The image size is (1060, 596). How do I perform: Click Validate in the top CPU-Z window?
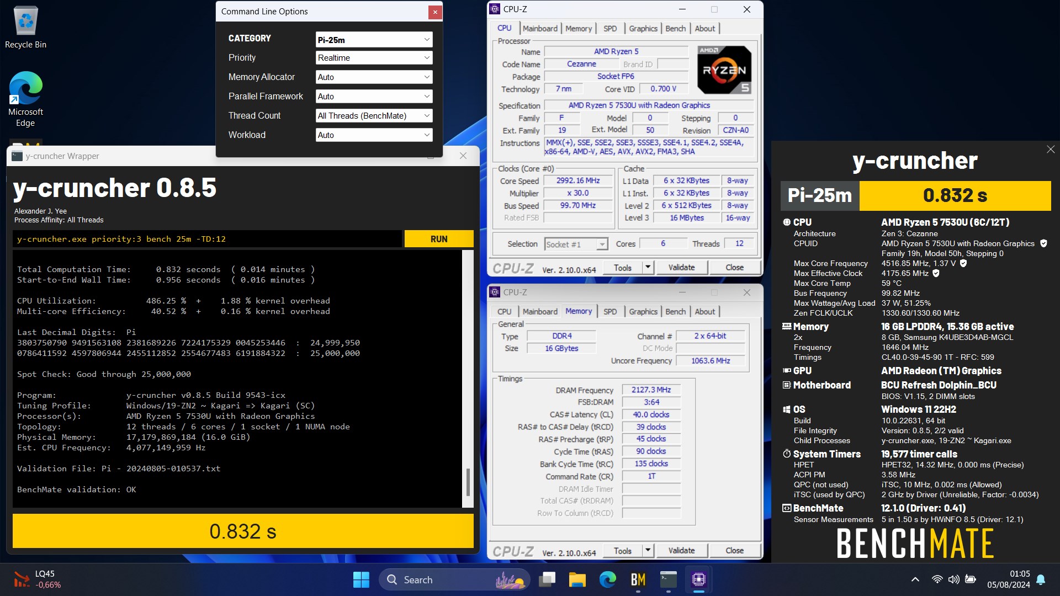(681, 268)
